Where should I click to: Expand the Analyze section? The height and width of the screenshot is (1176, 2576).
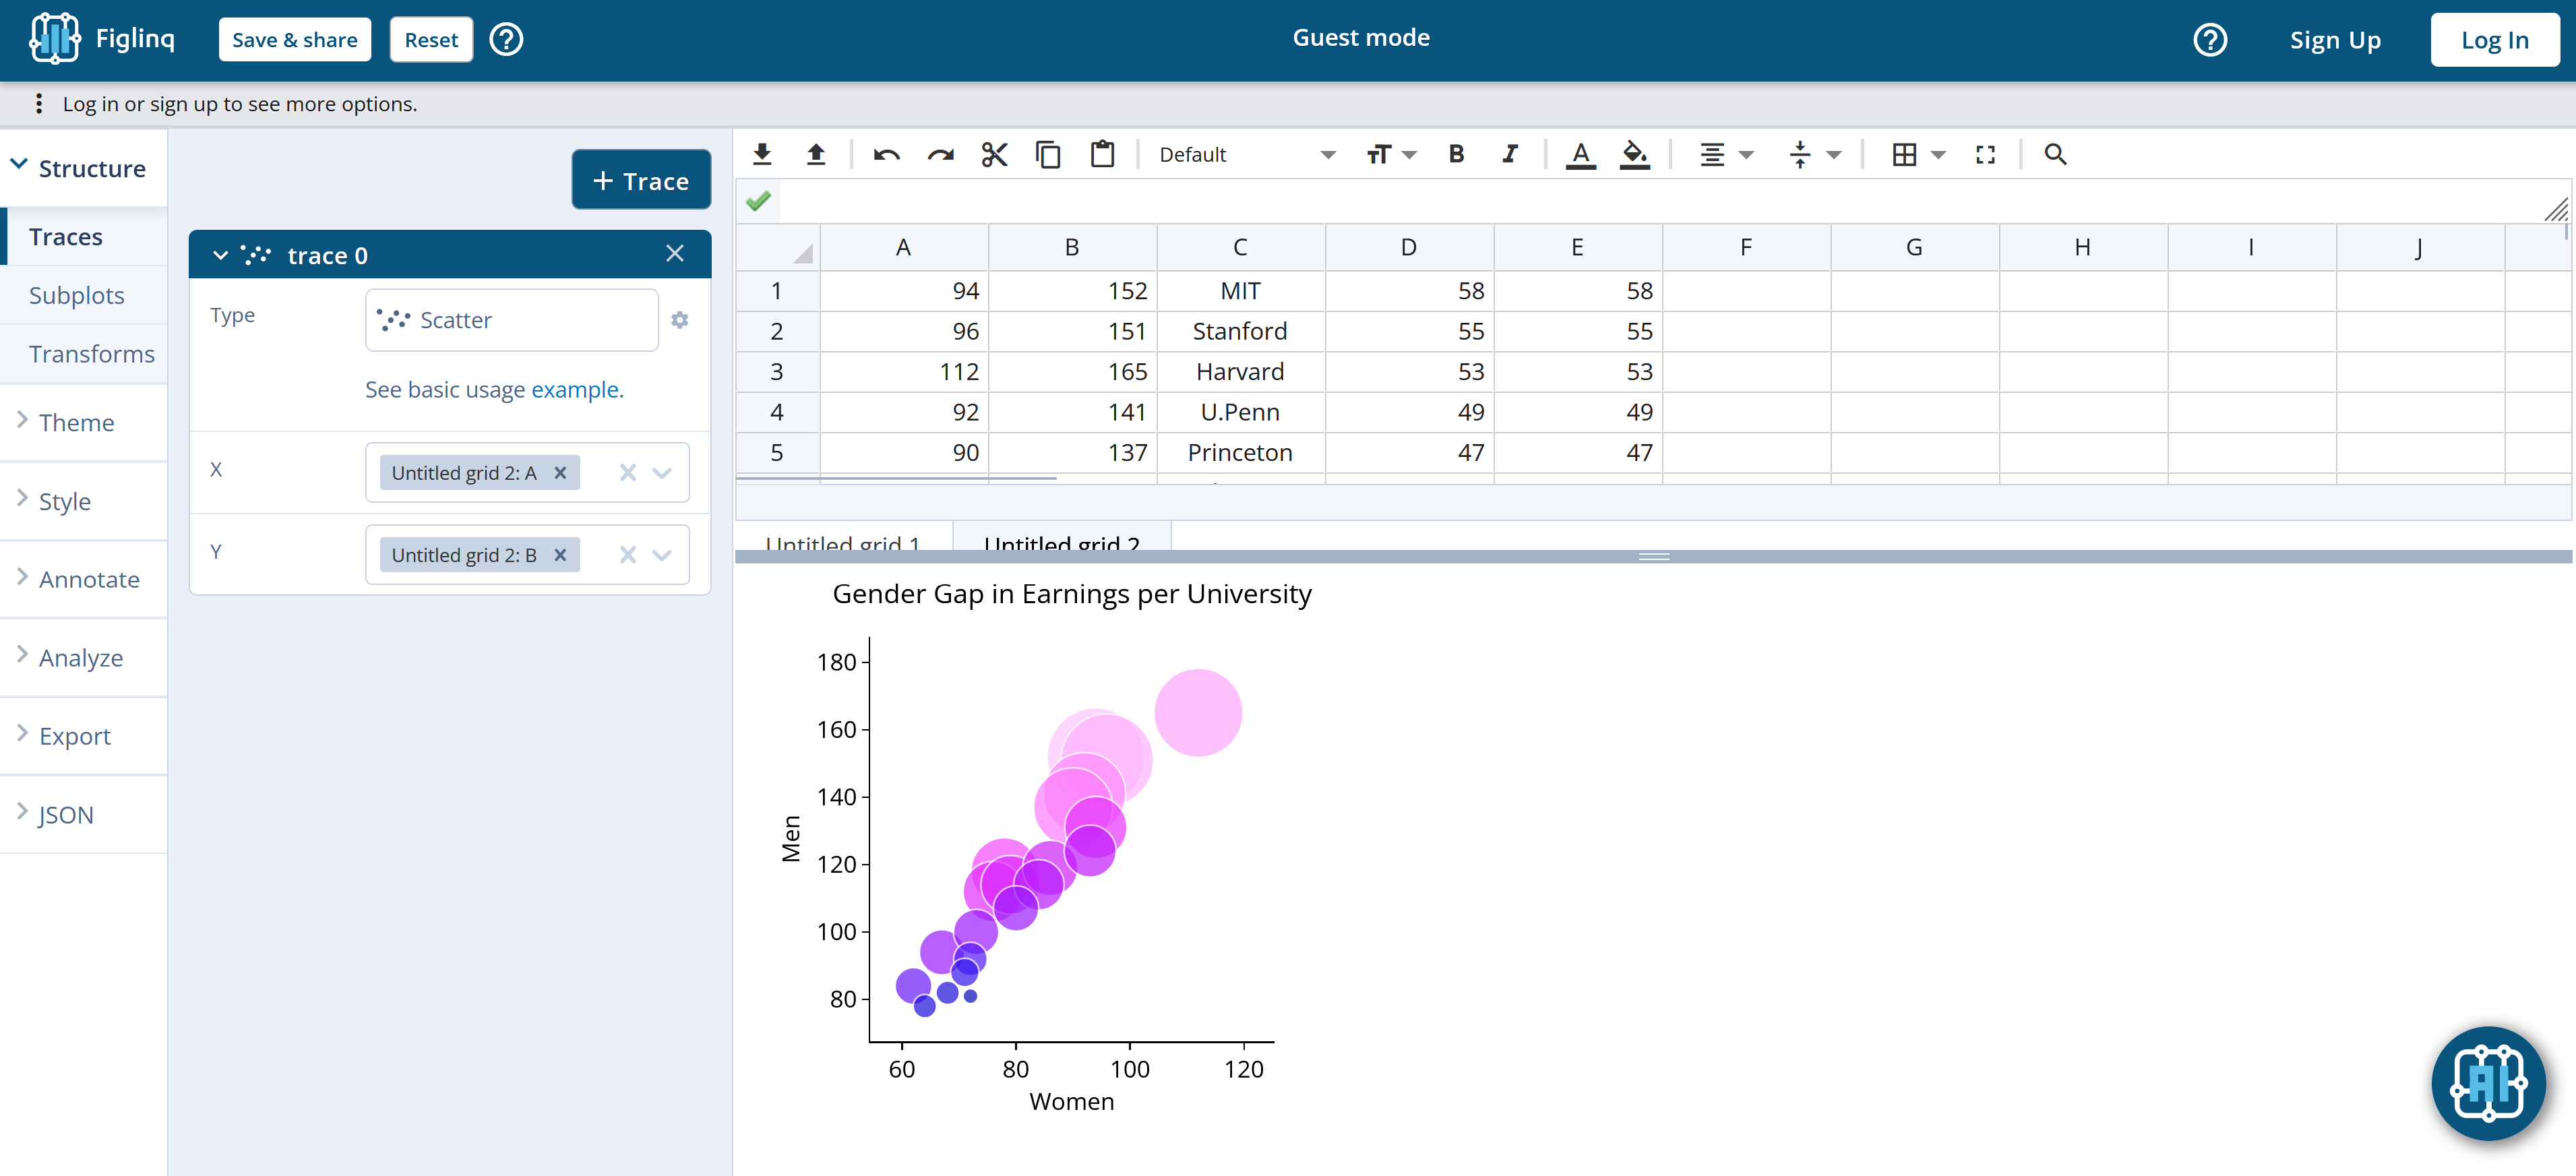[x=83, y=658]
